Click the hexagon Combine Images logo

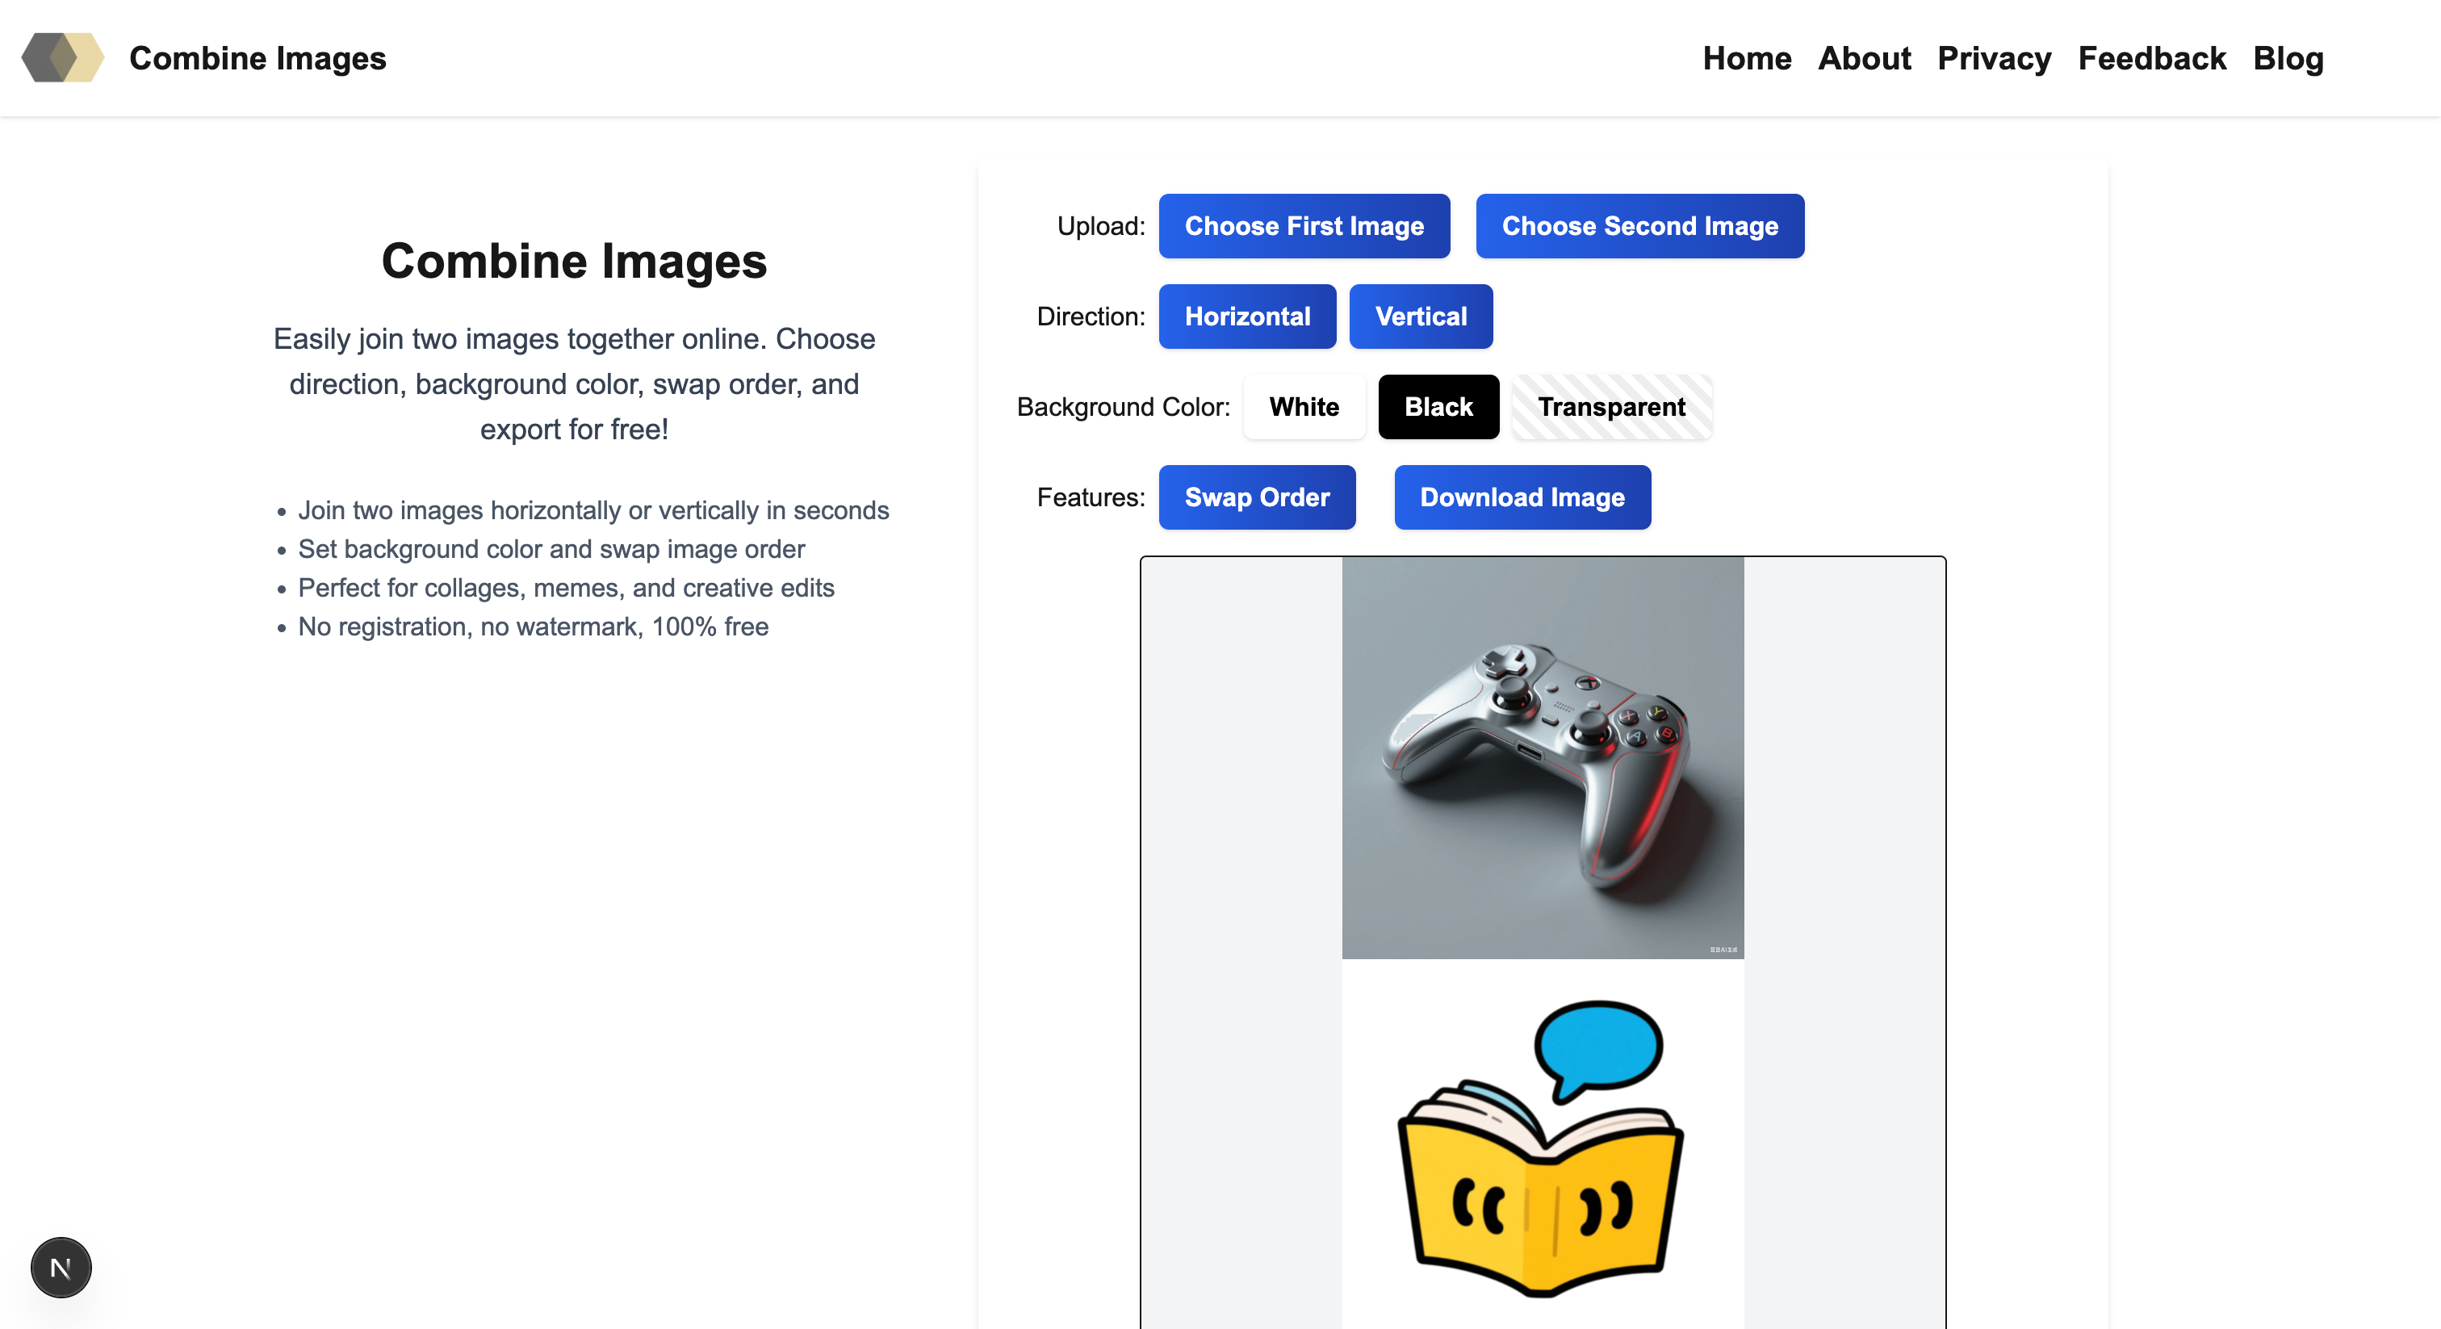point(62,58)
